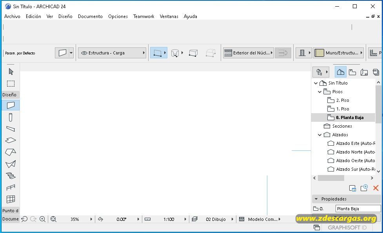Click the model view options icon
383x233 pixels.
click(241, 219)
